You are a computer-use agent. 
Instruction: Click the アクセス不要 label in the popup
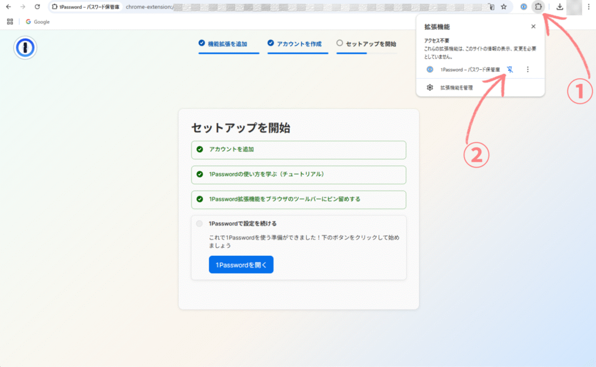coord(437,41)
